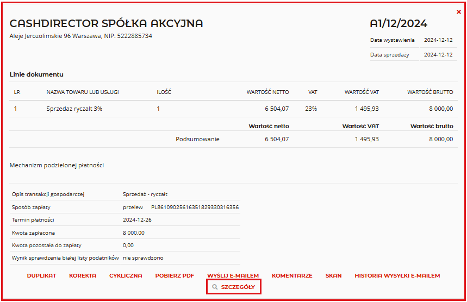Image resolution: width=467 pixels, height=302 pixels.
Task: Click the address line with NIP 5222885734
Action: click(x=80, y=36)
